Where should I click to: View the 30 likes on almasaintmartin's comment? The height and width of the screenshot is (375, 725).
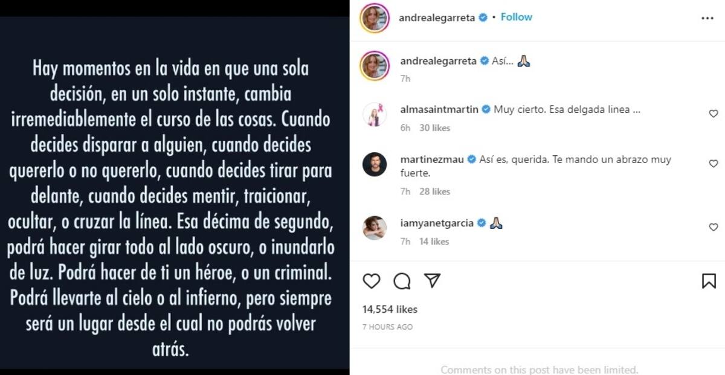(x=434, y=128)
